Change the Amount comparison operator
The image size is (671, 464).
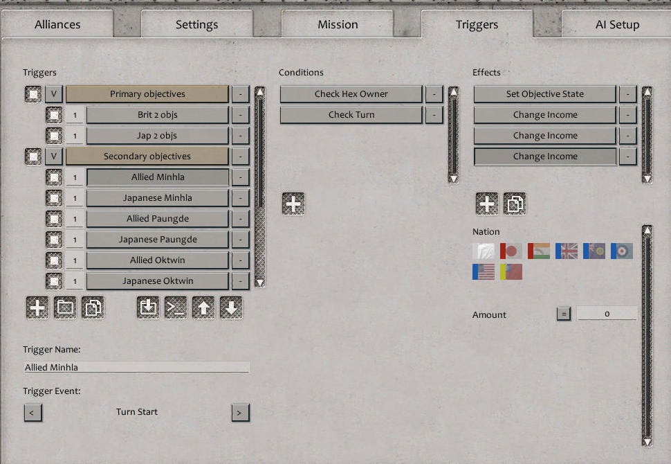(564, 314)
